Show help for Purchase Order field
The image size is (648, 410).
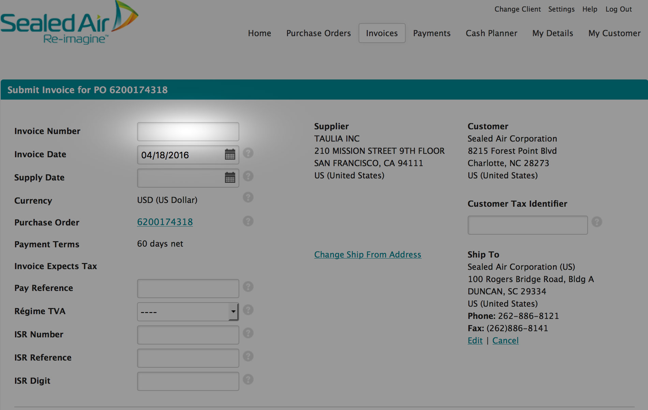point(248,221)
